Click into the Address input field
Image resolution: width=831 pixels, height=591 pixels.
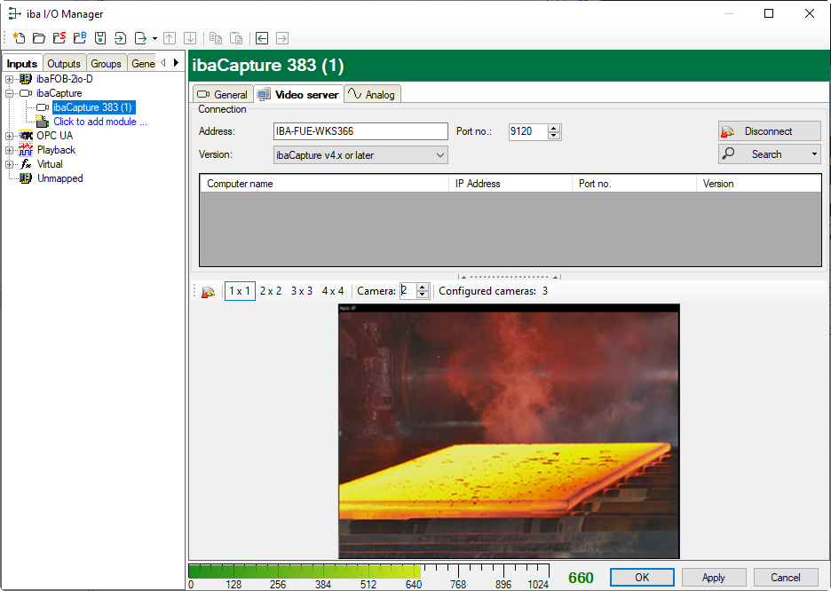(x=360, y=131)
